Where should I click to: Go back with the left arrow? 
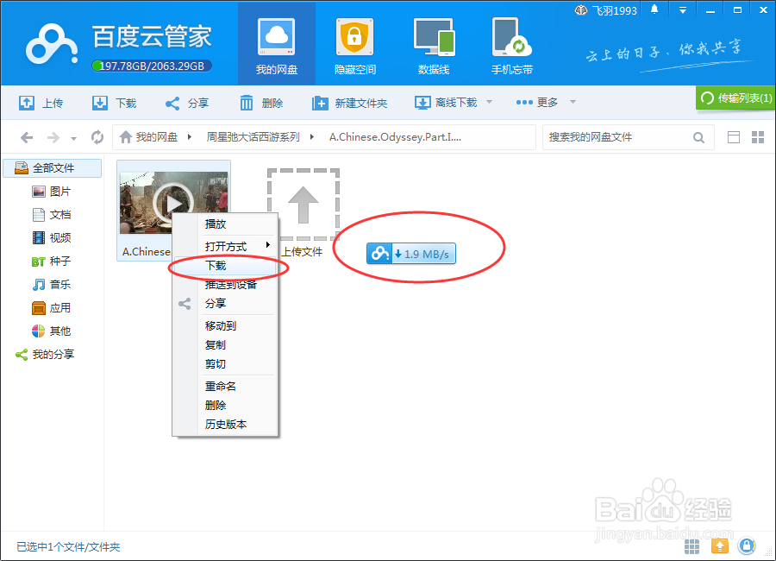(x=27, y=137)
